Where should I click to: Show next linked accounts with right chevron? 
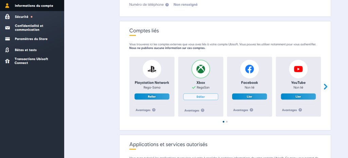tap(325, 87)
